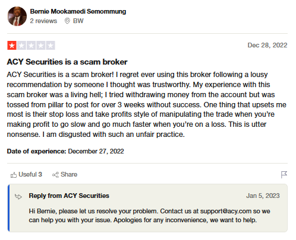The height and width of the screenshot is (240, 296).
Task: Click the second grey rating star
Action: 21,46
